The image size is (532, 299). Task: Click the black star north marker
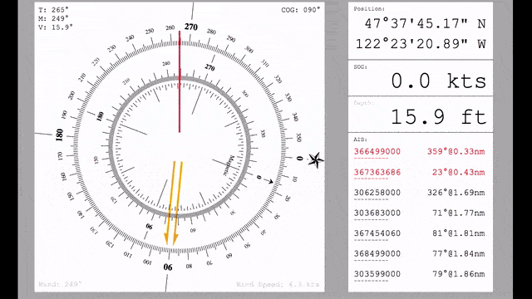[316, 160]
